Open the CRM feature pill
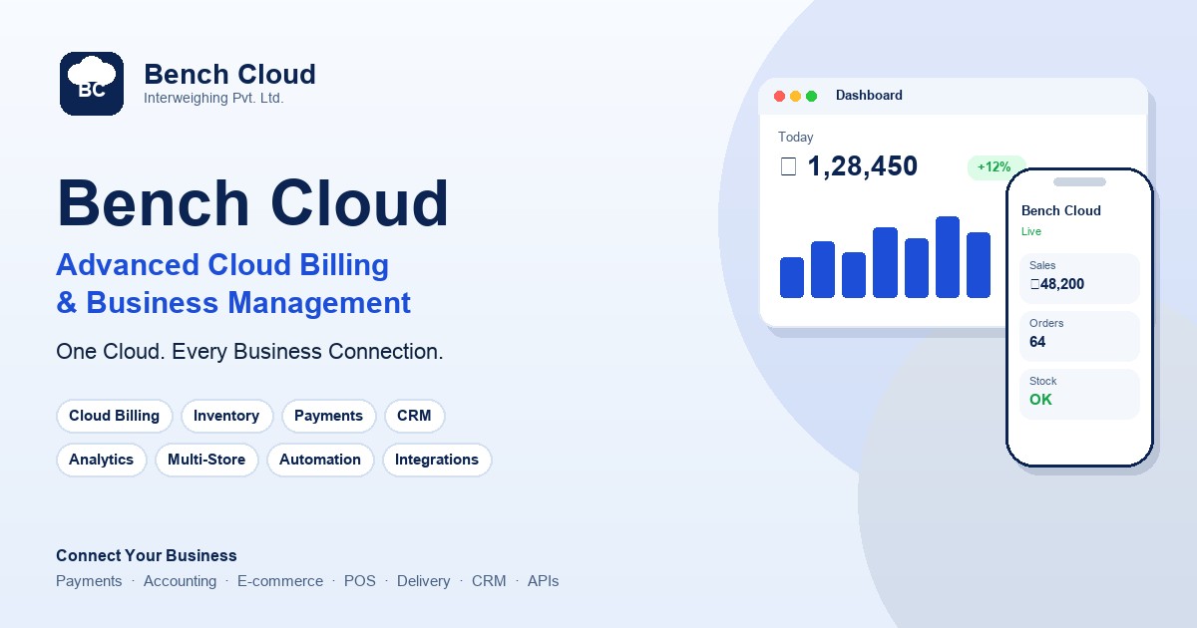 (x=414, y=416)
